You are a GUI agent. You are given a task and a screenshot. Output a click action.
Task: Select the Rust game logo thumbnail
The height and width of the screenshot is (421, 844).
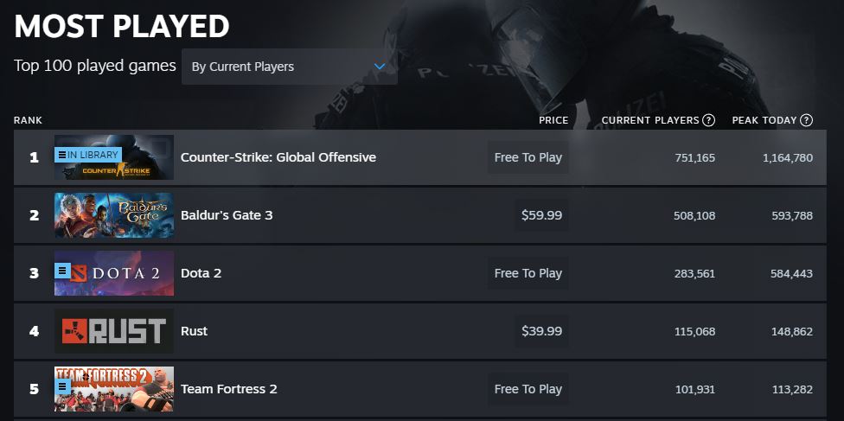click(x=114, y=331)
